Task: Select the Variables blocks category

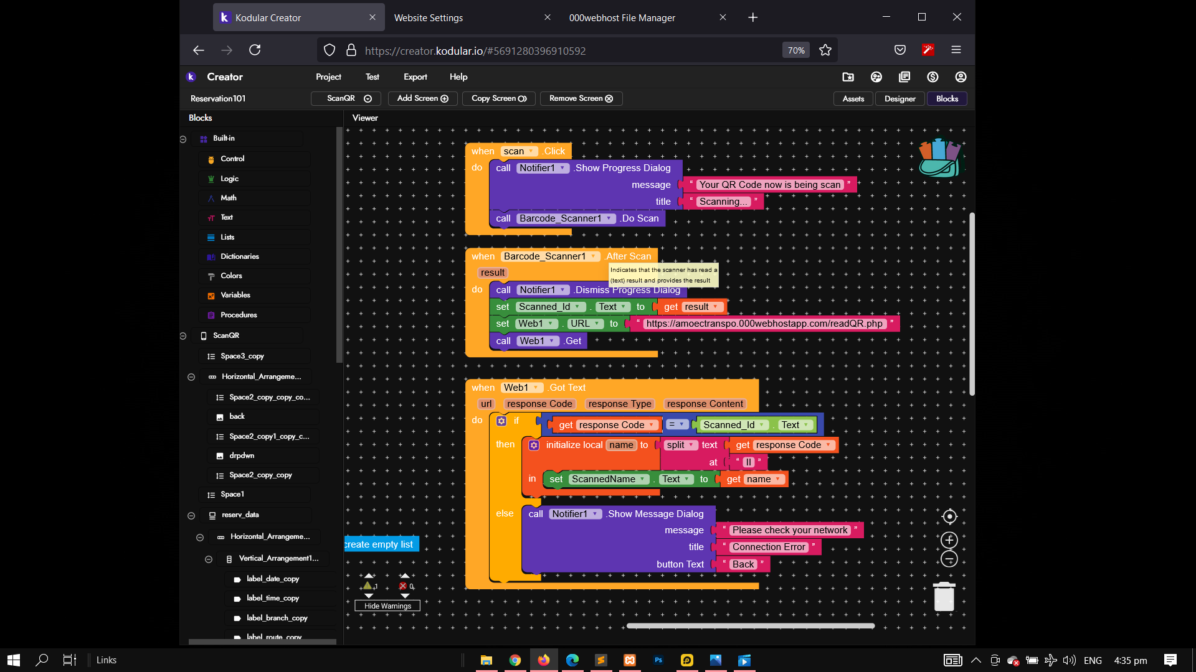Action: [x=235, y=296]
